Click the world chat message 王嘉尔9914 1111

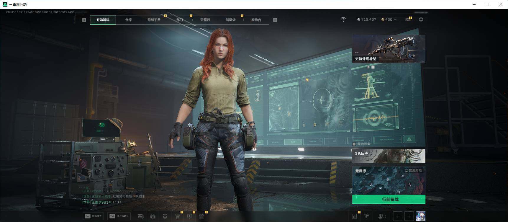tap(102, 202)
